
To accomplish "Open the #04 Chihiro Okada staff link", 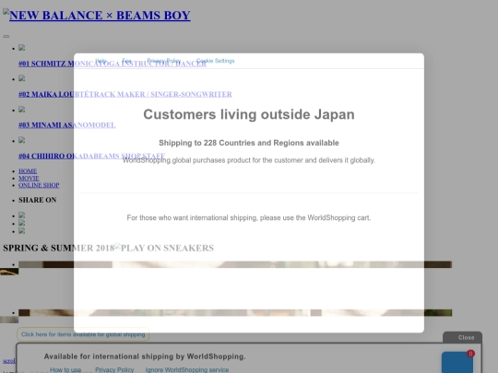I will (92, 156).
